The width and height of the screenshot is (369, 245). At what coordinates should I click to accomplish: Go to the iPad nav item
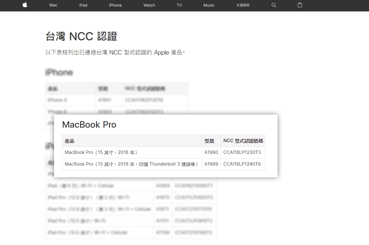coord(83,5)
